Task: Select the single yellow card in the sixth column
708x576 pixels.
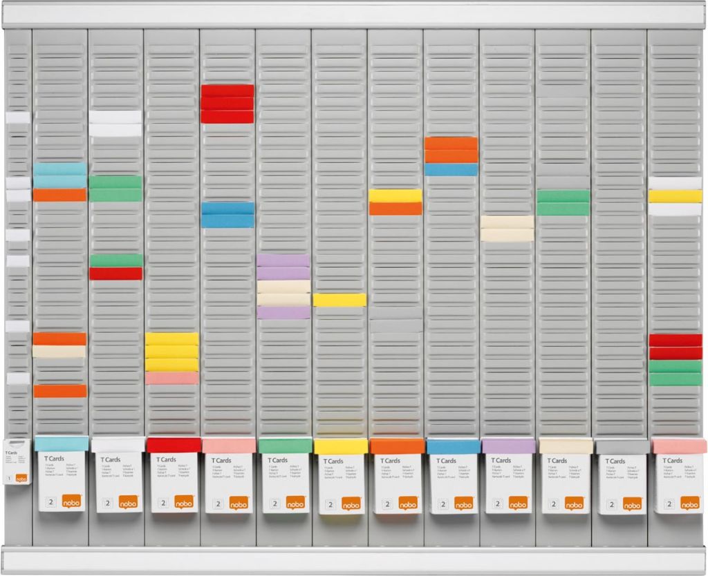Action: point(339,300)
